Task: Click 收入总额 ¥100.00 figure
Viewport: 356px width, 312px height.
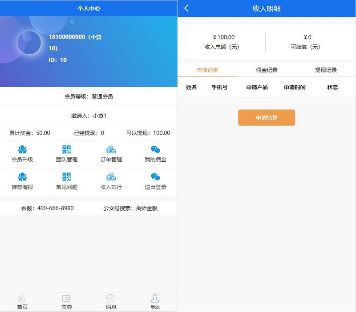Action: coord(224,37)
